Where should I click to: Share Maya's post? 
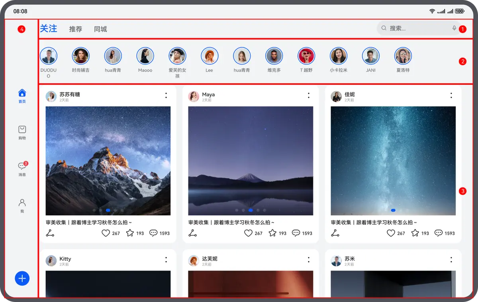pos(193,233)
